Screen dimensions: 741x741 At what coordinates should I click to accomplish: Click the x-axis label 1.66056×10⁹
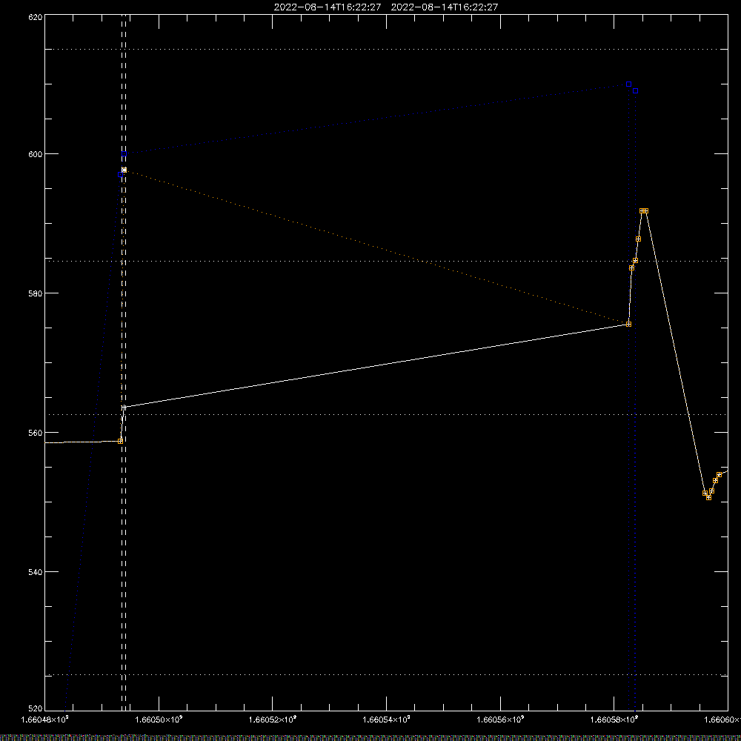click(x=500, y=720)
